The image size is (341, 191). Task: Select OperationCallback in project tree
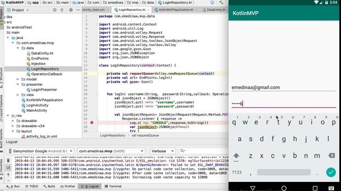tap(46, 74)
